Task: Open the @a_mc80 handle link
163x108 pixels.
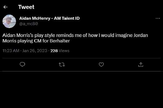Action: pos(29,23)
